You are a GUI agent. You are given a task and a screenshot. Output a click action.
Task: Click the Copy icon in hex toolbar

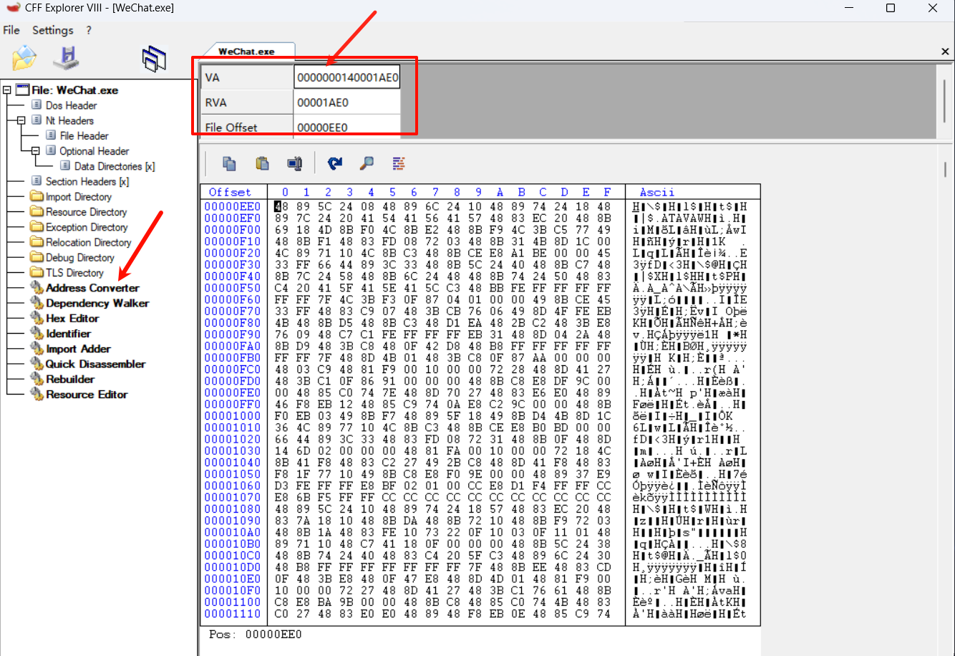(x=229, y=163)
